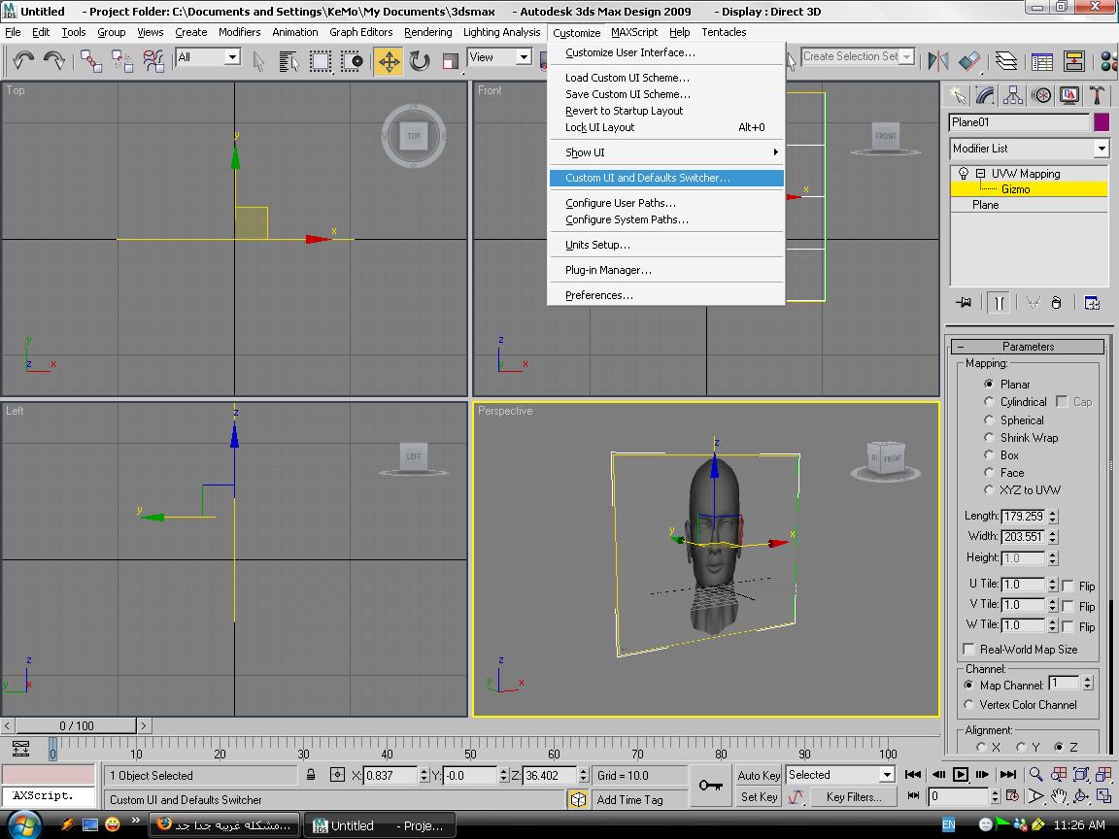This screenshot has height=839, width=1119.
Task: Activate the Bind to Space Warp tool
Action: click(153, 60)
